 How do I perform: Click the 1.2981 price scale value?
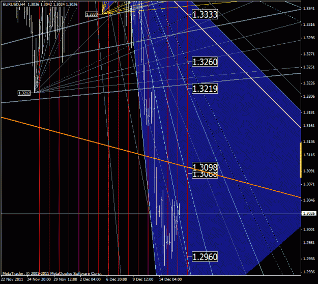pos(309,243)
